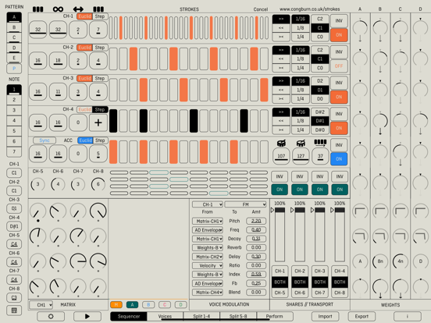Screen dimensions: 431x323
Task: Click the circle record button beside play
Action: click(51, 317)
